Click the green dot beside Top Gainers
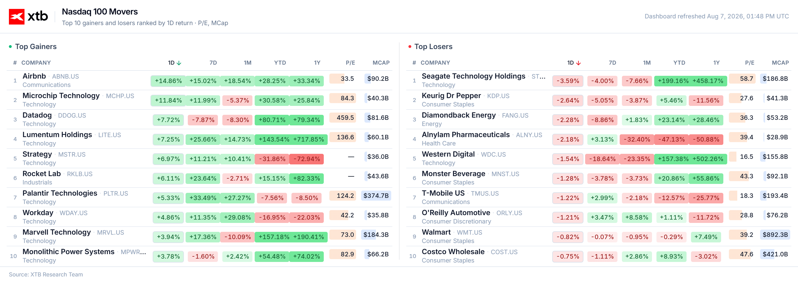This screenshot has height=282, width=798. point(10,47)
